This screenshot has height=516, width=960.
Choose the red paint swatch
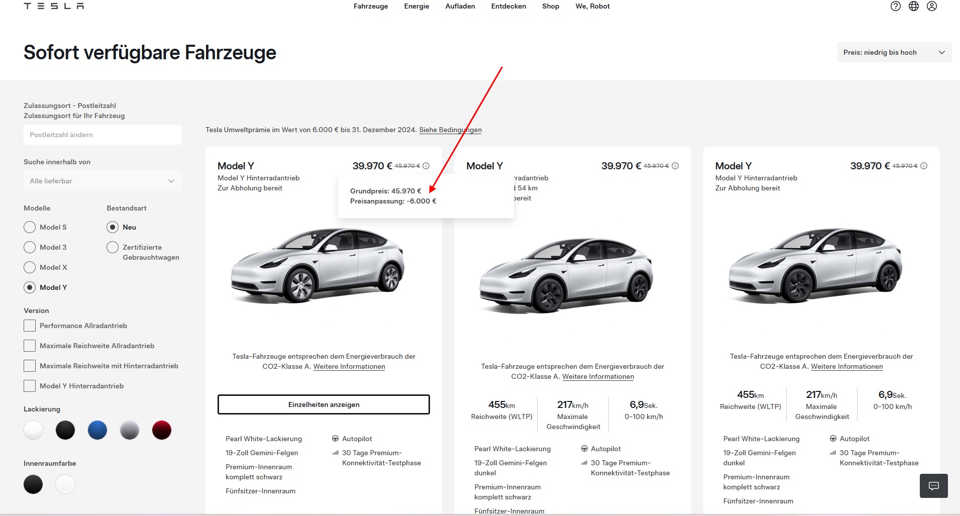tap(162, 430)
